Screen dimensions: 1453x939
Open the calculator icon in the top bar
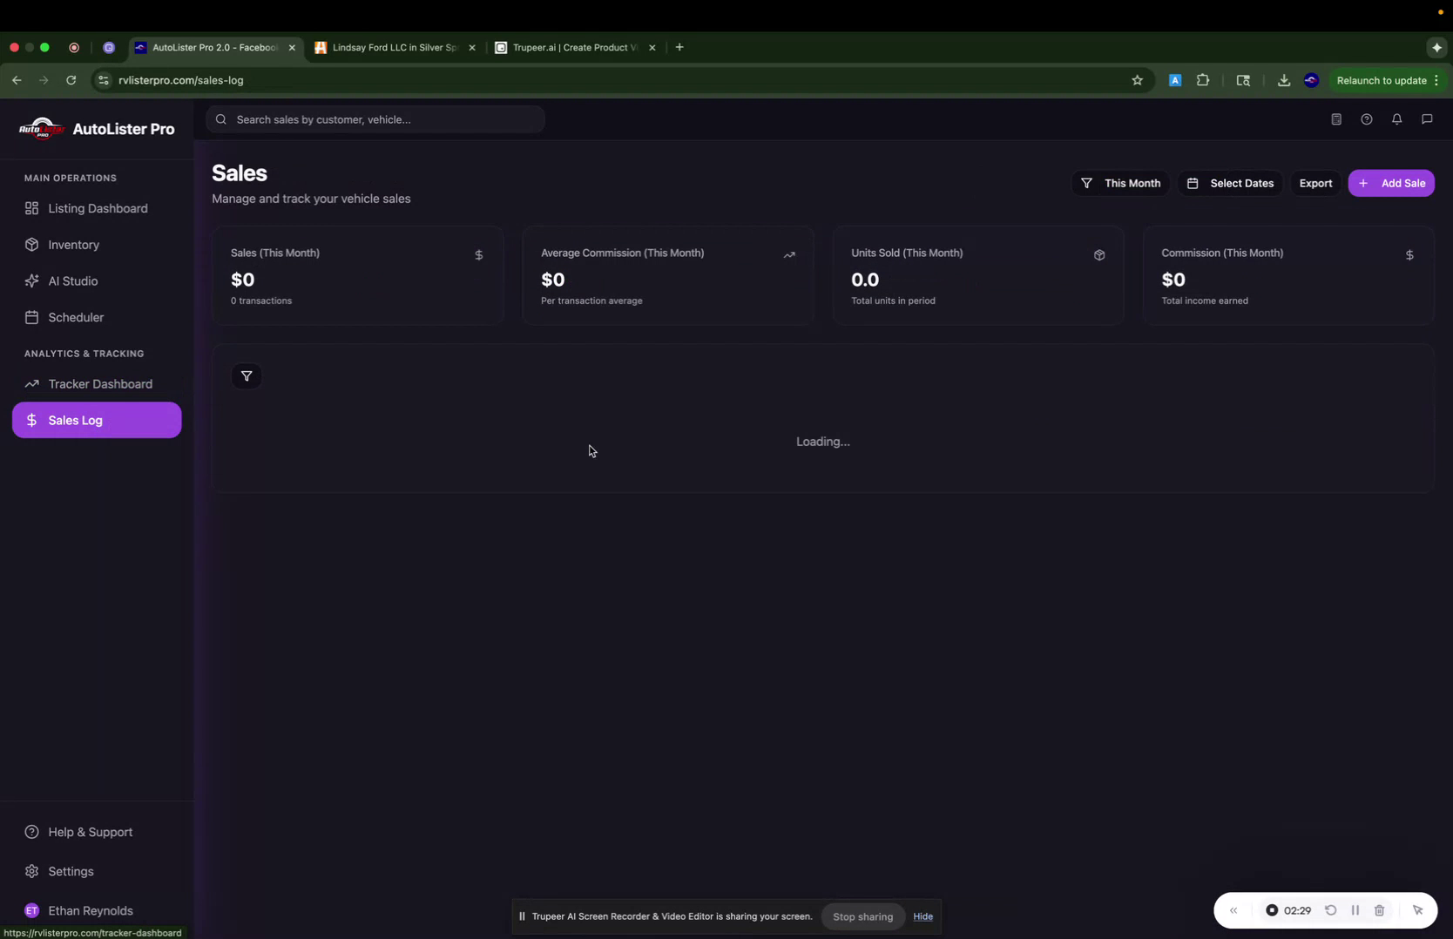pos(1335,119)
